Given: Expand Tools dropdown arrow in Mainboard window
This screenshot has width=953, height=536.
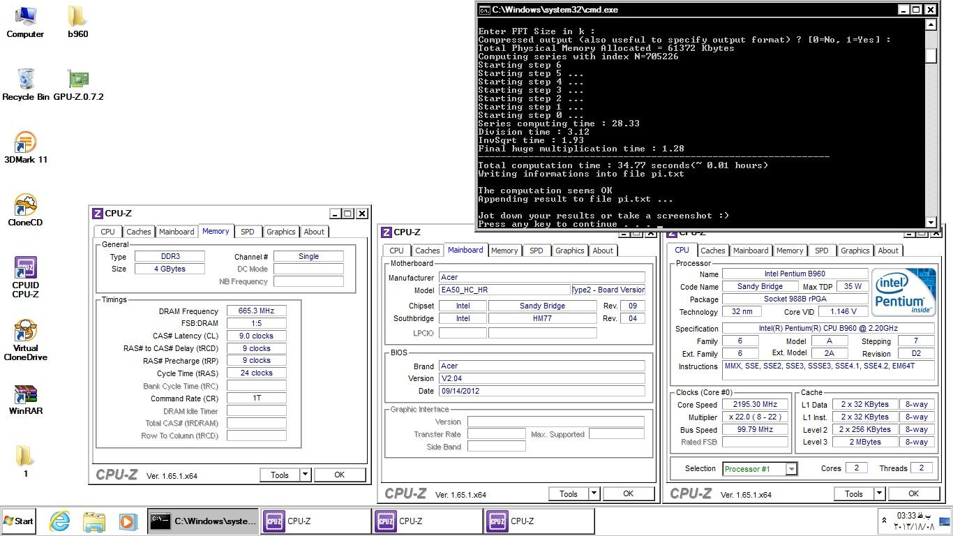Looking at the screenshot, I should point(594,493).
